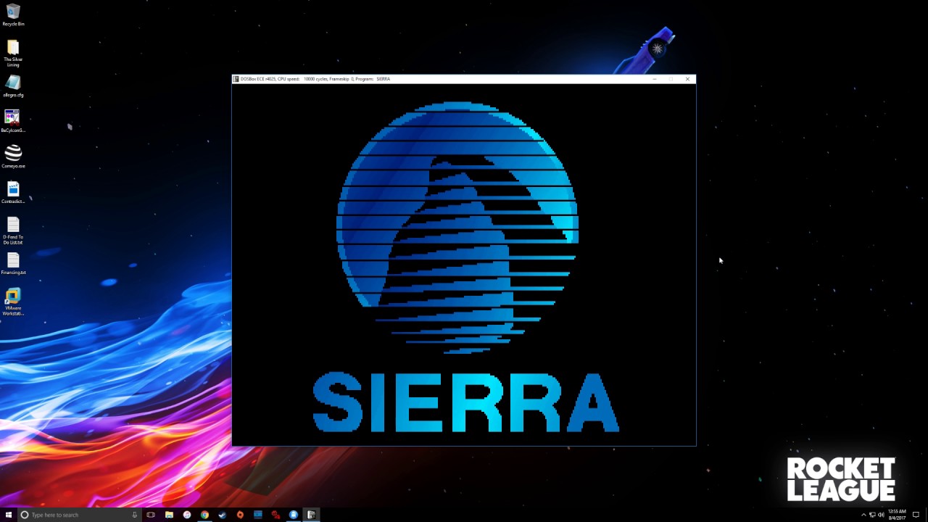Screen dimensions: 928x522
Task: Open the network status tray icon
Action: coord(872,515)
